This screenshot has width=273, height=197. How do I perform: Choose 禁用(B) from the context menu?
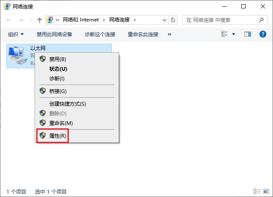tap(77, 59)
